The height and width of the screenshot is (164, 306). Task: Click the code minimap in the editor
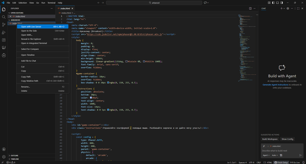pos(247,48)
